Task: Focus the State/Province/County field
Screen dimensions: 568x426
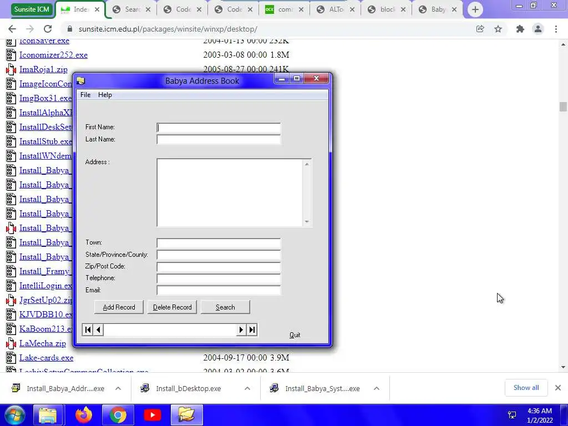Action: (x=219, y=255)
